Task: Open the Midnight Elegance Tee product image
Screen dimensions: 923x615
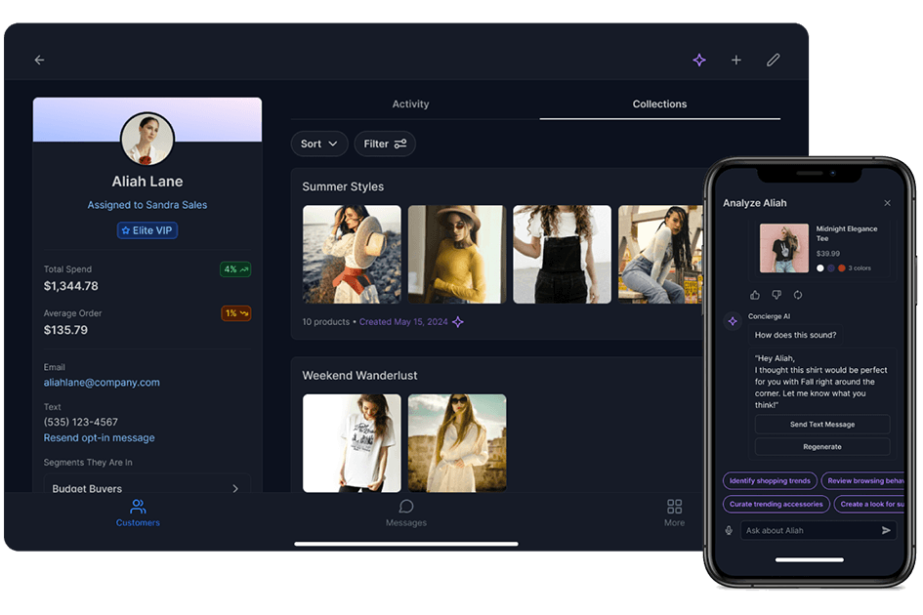Action: 783,248
